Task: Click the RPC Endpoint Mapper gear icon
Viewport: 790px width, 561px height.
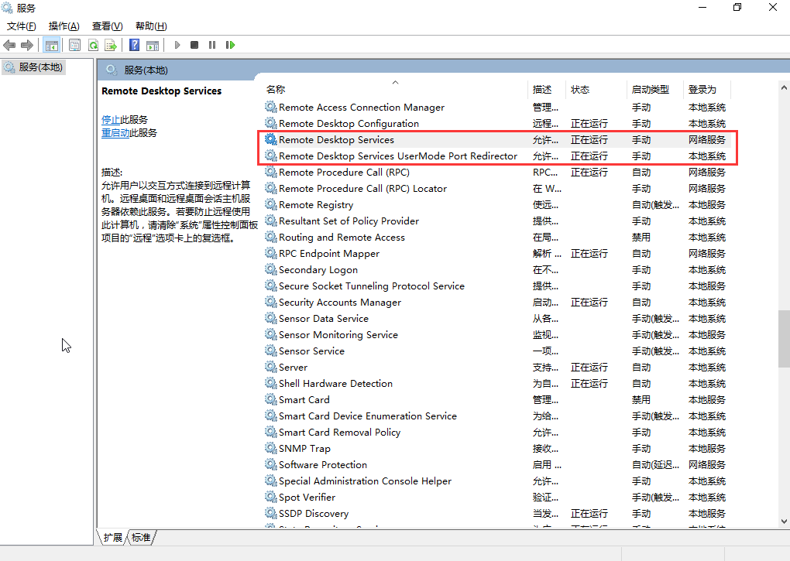Action: [271, 253]
